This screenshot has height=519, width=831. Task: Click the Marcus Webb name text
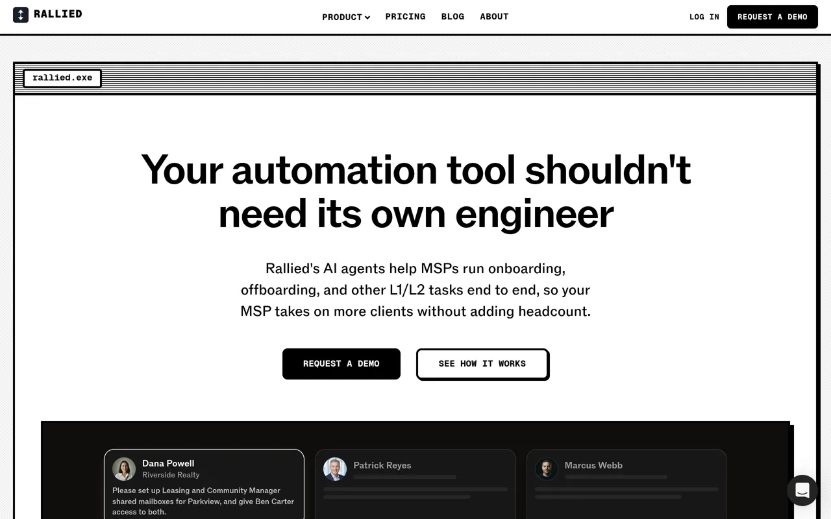pyautogui.click(x=593, y=465)
